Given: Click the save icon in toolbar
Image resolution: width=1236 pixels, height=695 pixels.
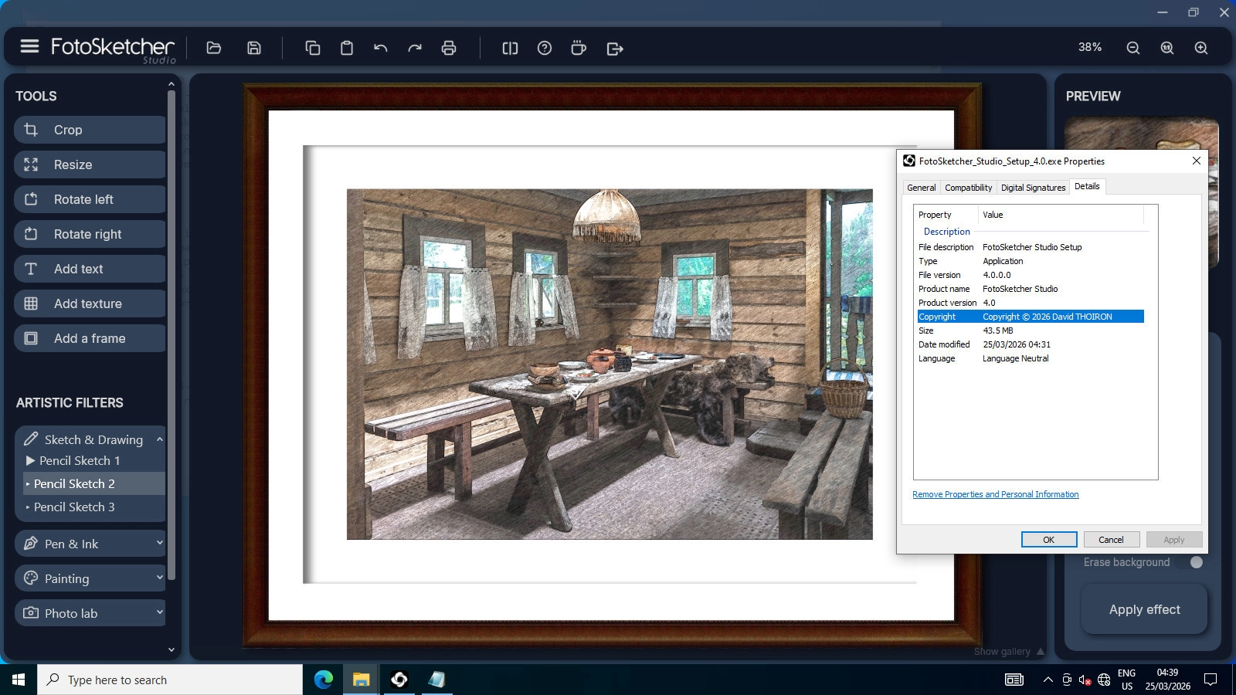Looking at the screenshot, I should pos(253,48).
